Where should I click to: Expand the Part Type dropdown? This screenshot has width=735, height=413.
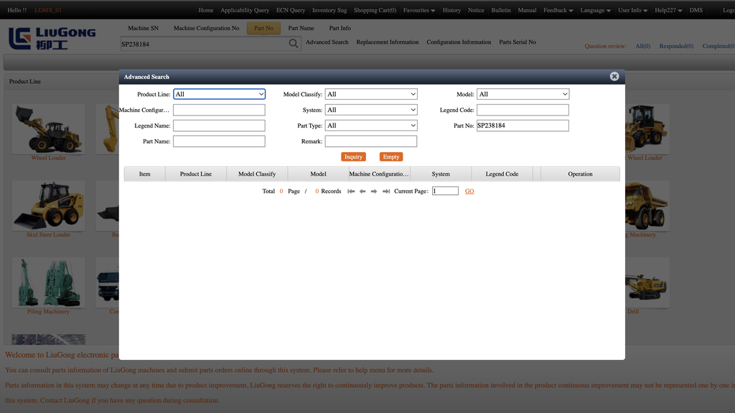click(371, 125)
